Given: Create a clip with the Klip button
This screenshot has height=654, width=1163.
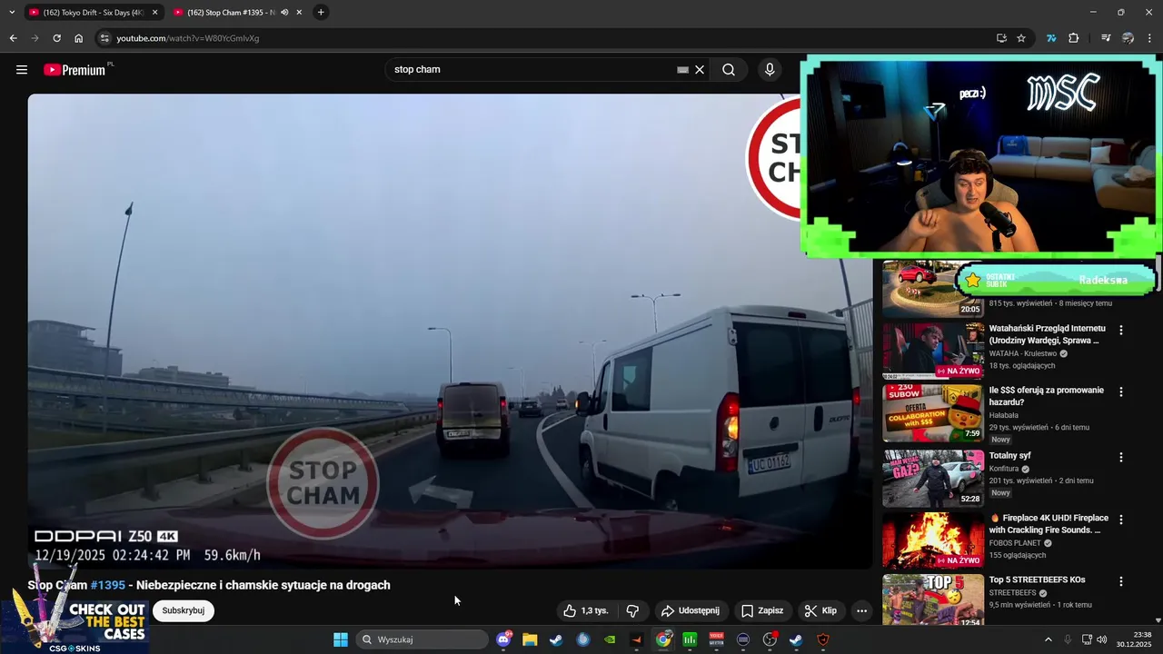Looking at the screenshot, I should (821, 610).
